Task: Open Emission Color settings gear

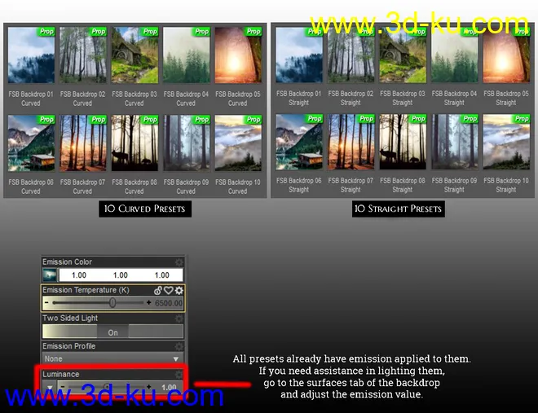Action: tap(179, 262)
